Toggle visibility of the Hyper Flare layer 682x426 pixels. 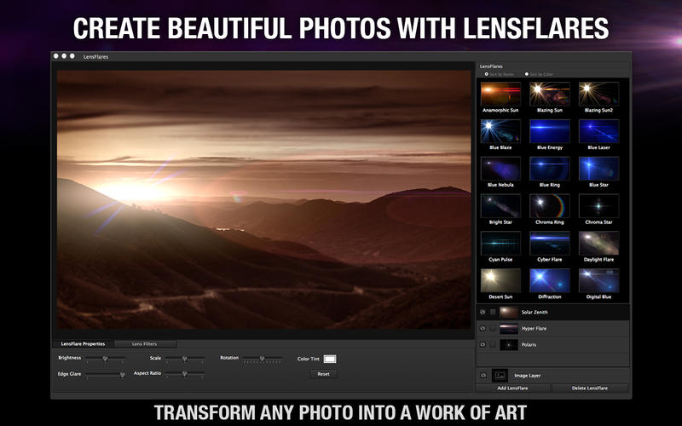(483, 328)
